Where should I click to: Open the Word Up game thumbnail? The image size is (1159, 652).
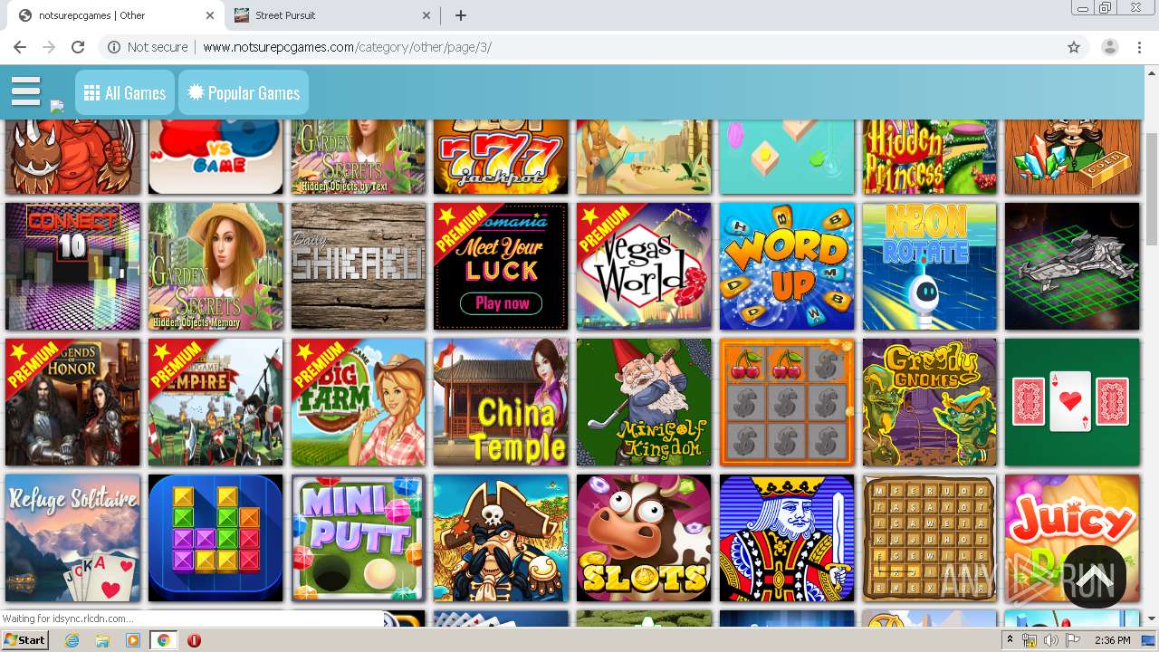tap(787, 266)
